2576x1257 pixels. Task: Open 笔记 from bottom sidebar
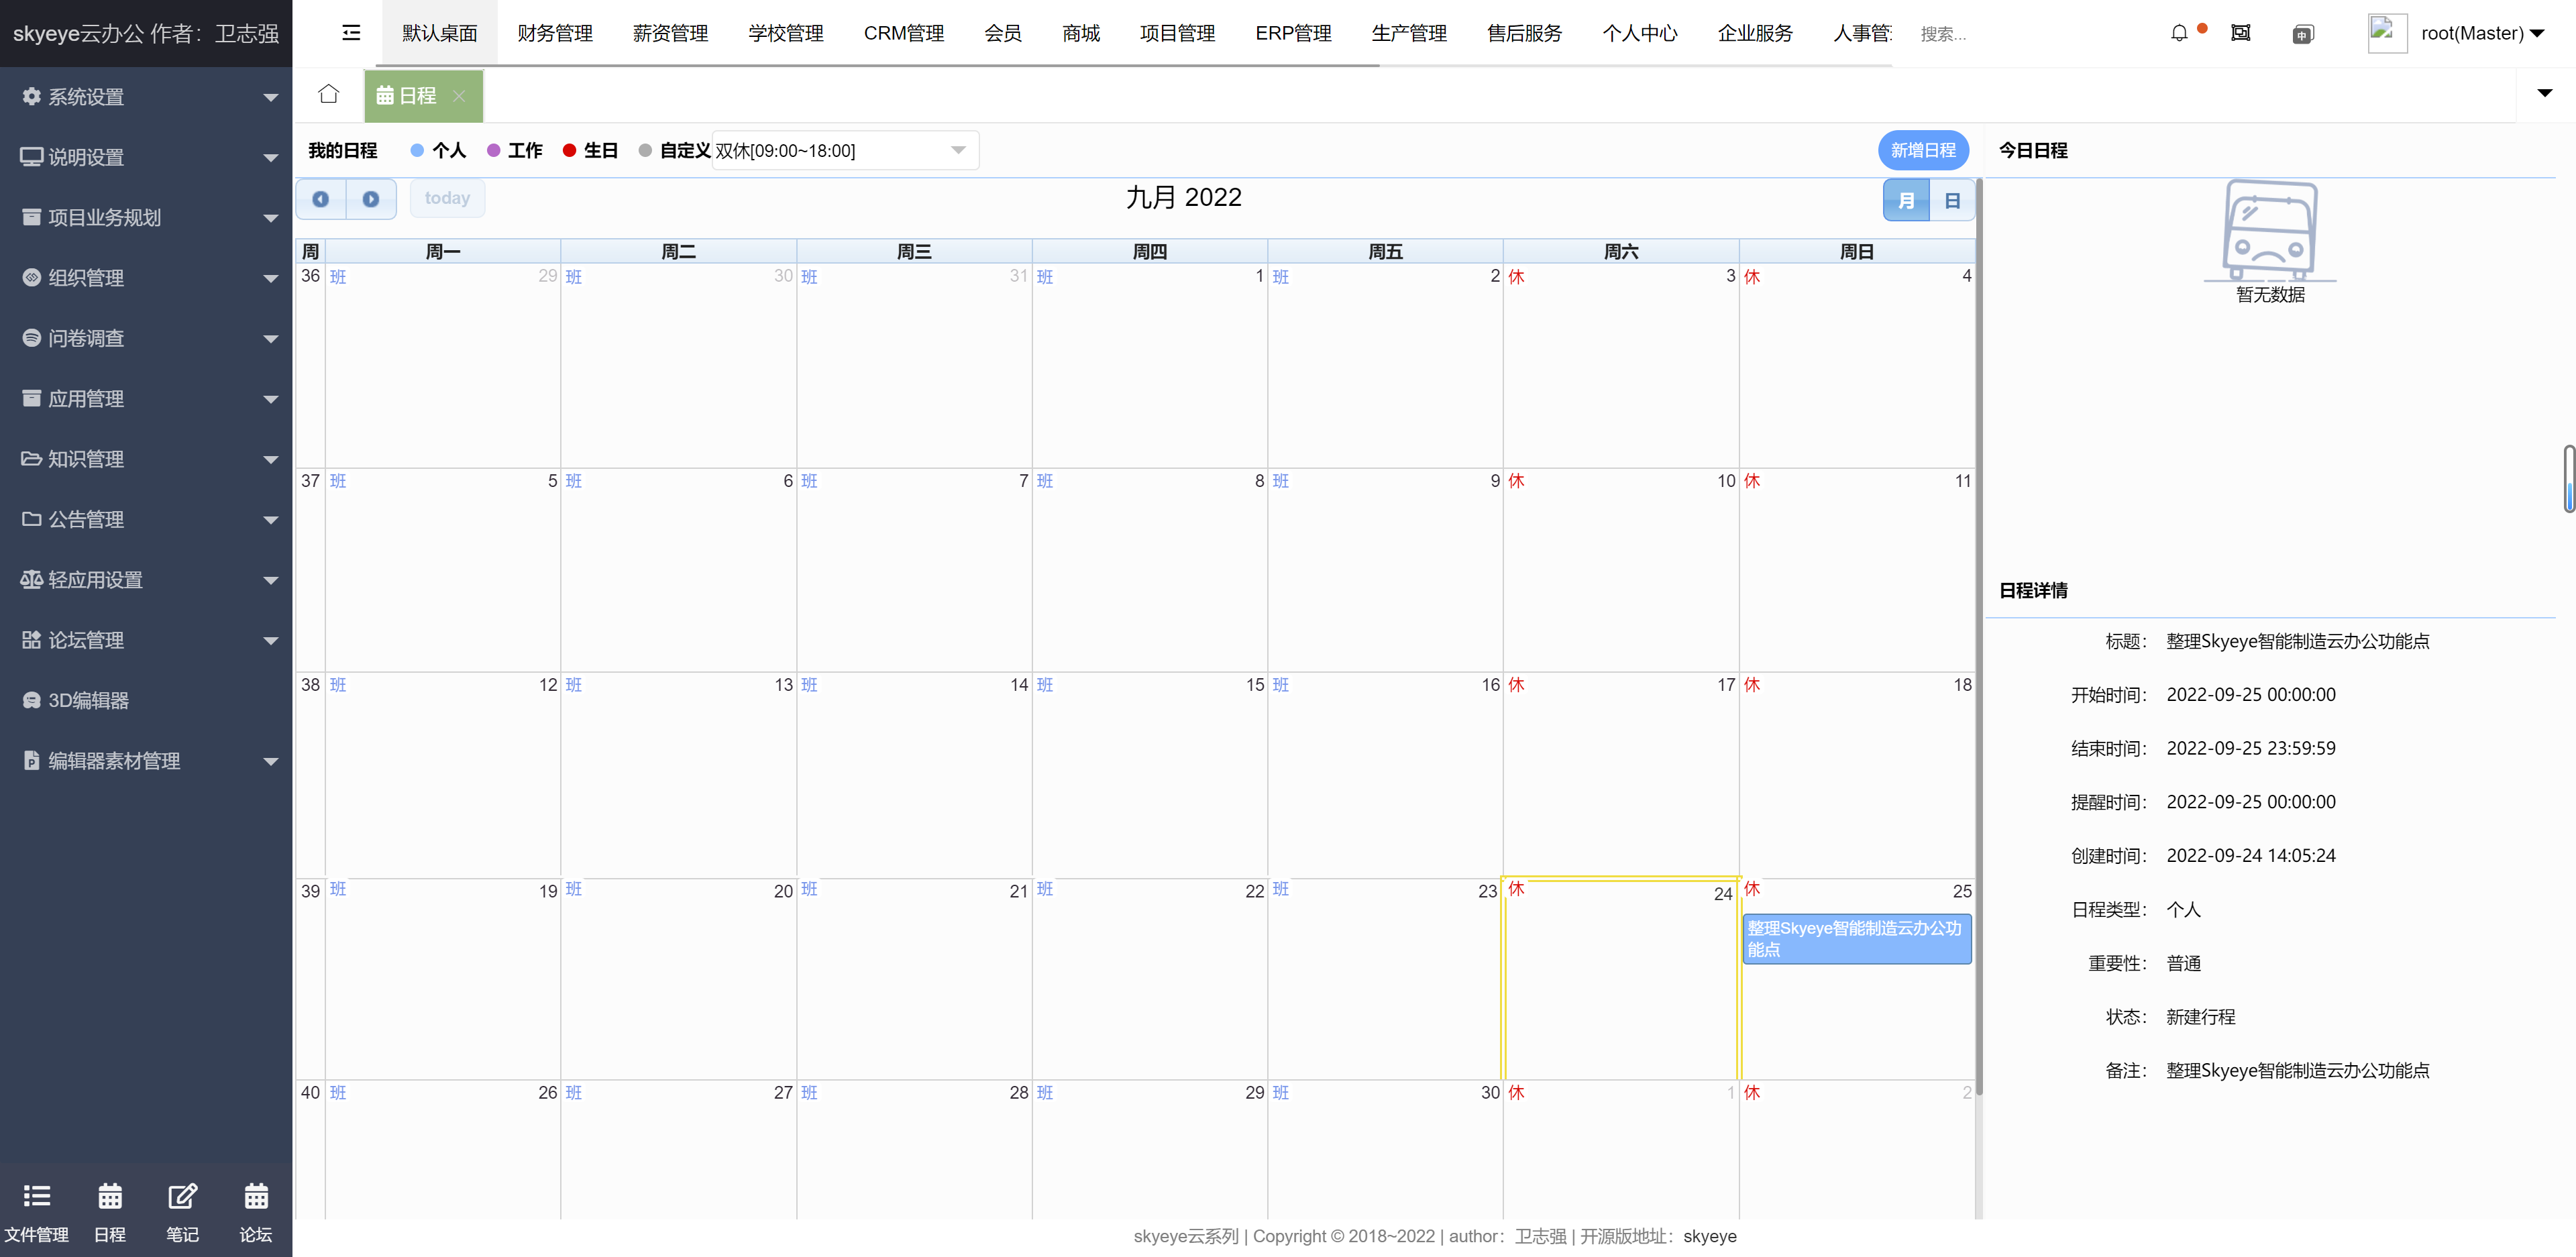click(x=182, y=1211)
